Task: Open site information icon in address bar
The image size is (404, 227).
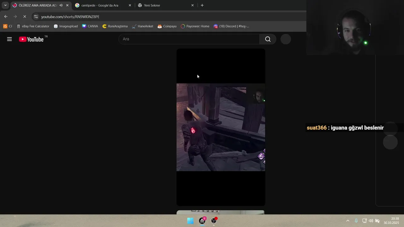Action: click(36, 17)
